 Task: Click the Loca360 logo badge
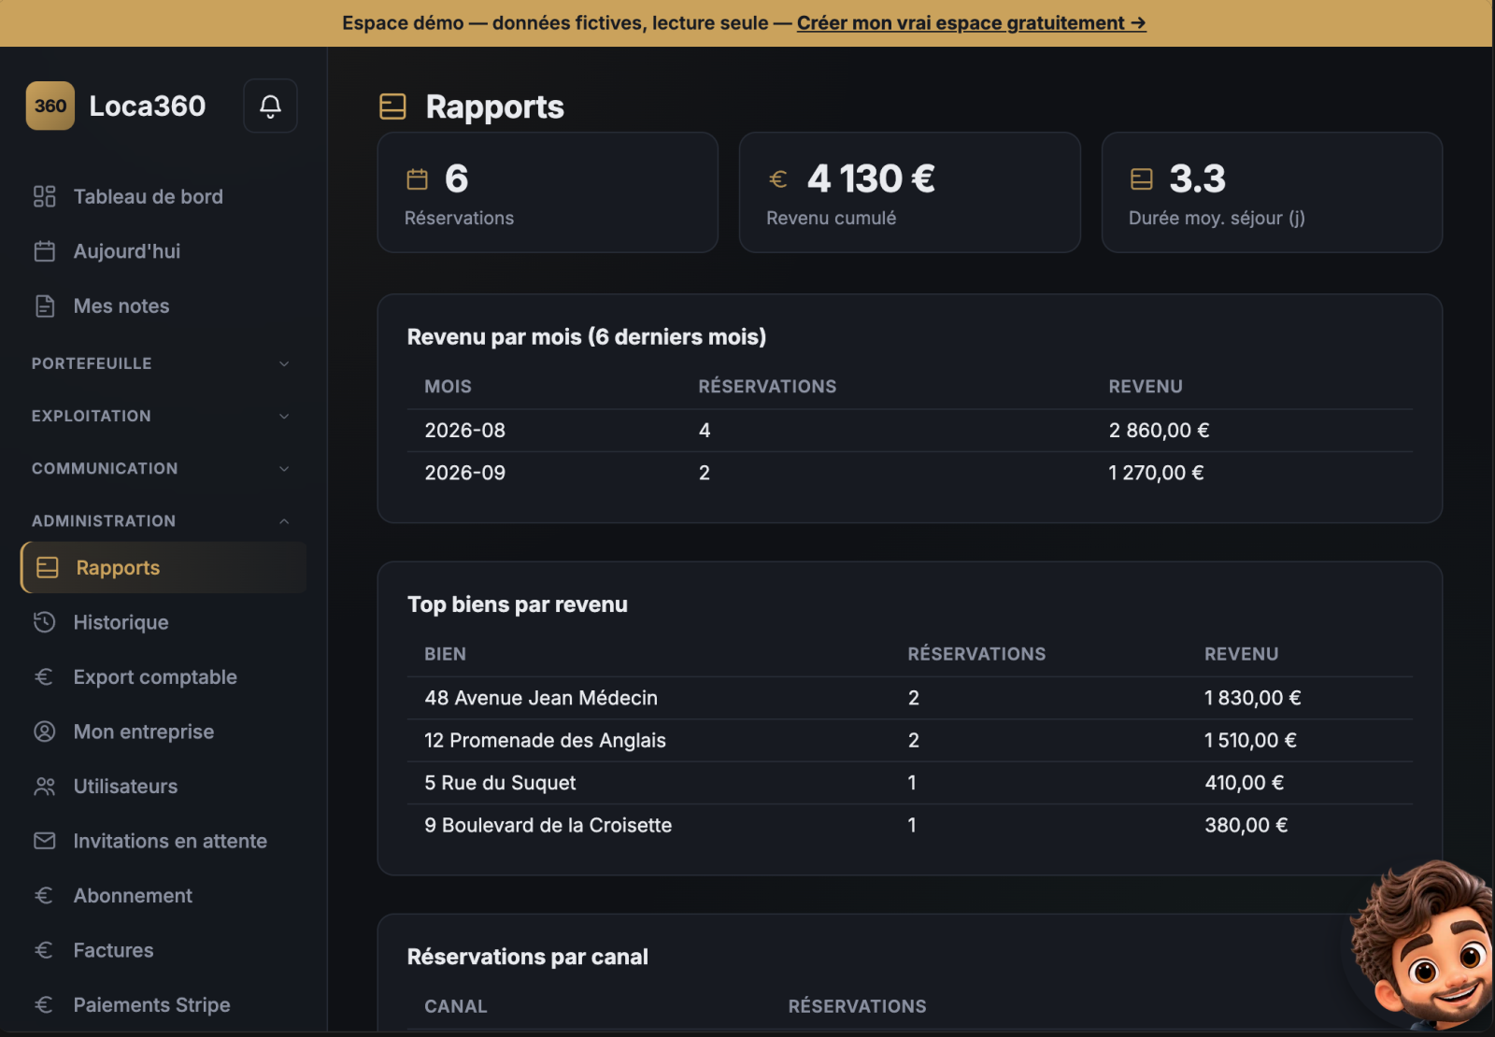[x=50, y=106]
